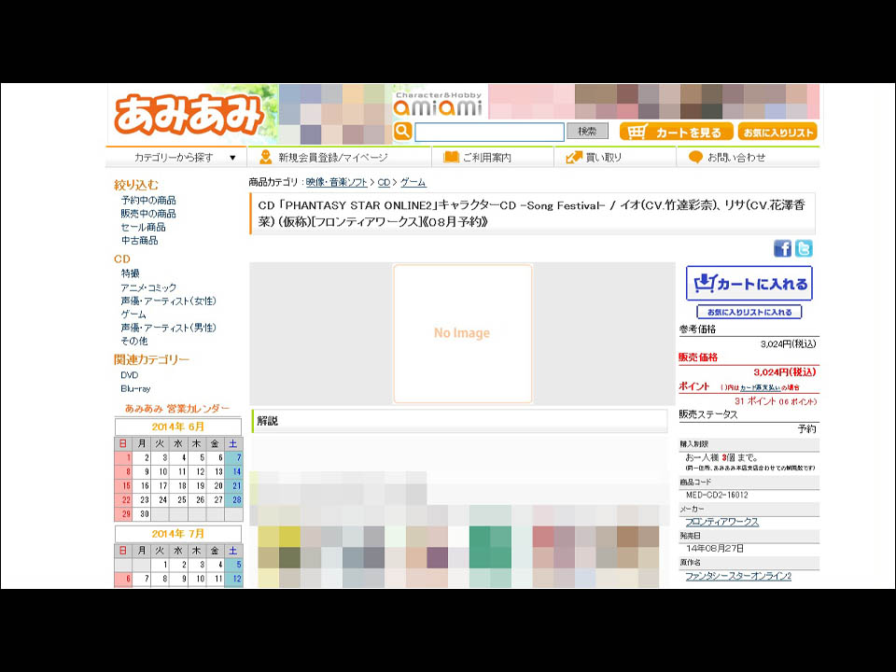
Task: Click release date 14年08月27日
Action: point(715,549)
